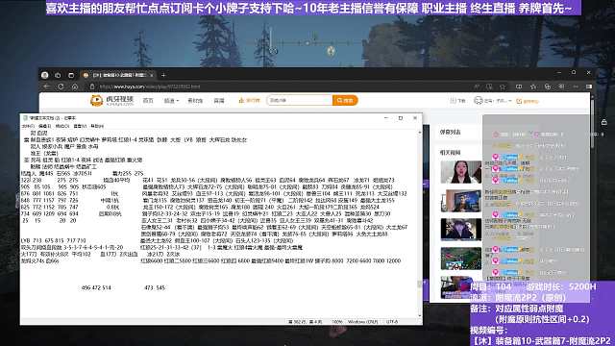
Task: Open Notepad 编辑(E) menu
Action: tap(45, 126)
